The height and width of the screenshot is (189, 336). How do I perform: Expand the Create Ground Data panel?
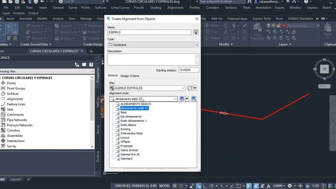(x=36, y=44)
